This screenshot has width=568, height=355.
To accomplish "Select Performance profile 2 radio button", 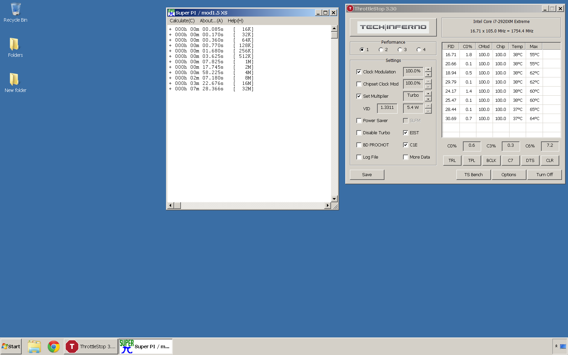I will (x=381, y=50).
